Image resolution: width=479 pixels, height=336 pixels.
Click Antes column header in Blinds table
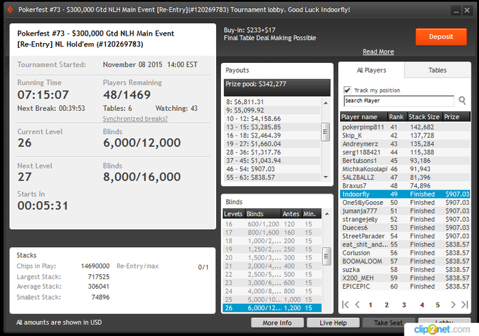[x=291, y=214]
